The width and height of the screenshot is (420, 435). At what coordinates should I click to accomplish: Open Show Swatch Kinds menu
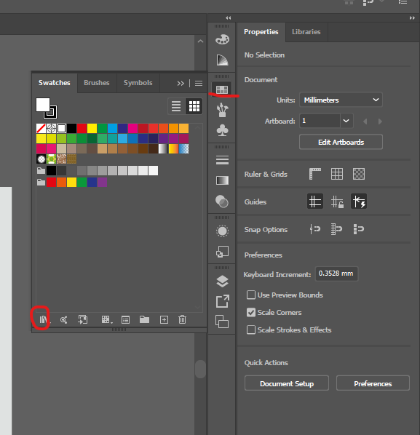pos(106,319)
